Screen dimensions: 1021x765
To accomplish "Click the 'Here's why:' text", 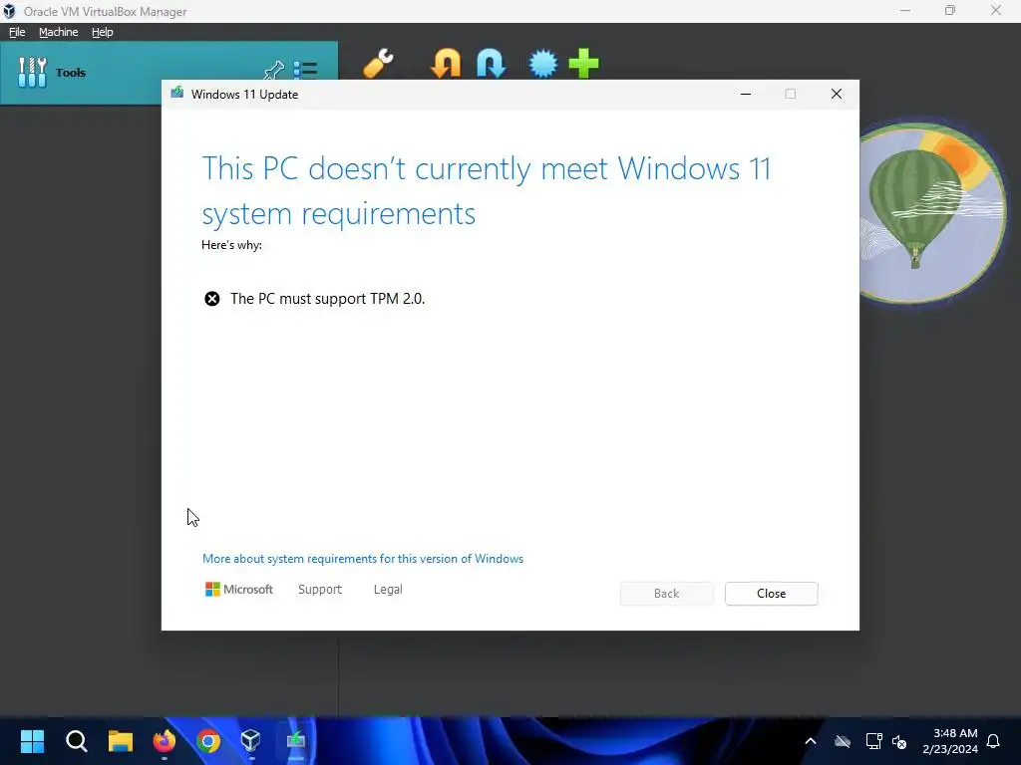I will (231, 245).
